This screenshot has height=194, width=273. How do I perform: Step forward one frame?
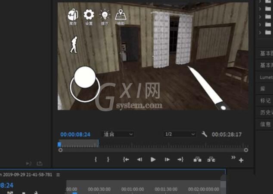tap(167, 160)
